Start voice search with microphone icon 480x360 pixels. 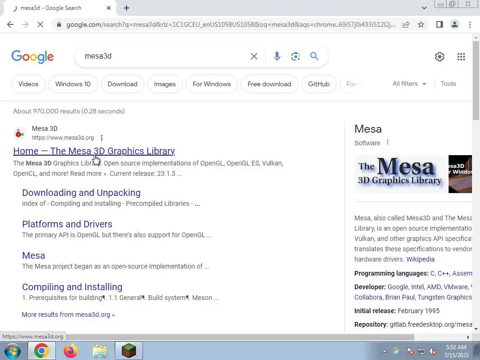pyautogui.click(x=277, y=56)
